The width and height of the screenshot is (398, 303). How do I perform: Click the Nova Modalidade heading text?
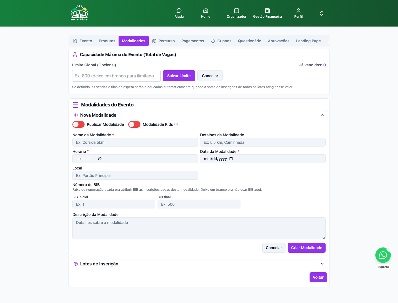tap(98, 115)
